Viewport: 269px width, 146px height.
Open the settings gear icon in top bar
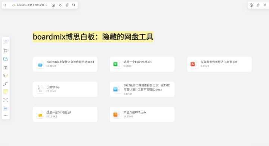[67, 5]
